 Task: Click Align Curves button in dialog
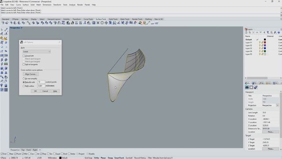pyautogui.click(x=30, y=74)
